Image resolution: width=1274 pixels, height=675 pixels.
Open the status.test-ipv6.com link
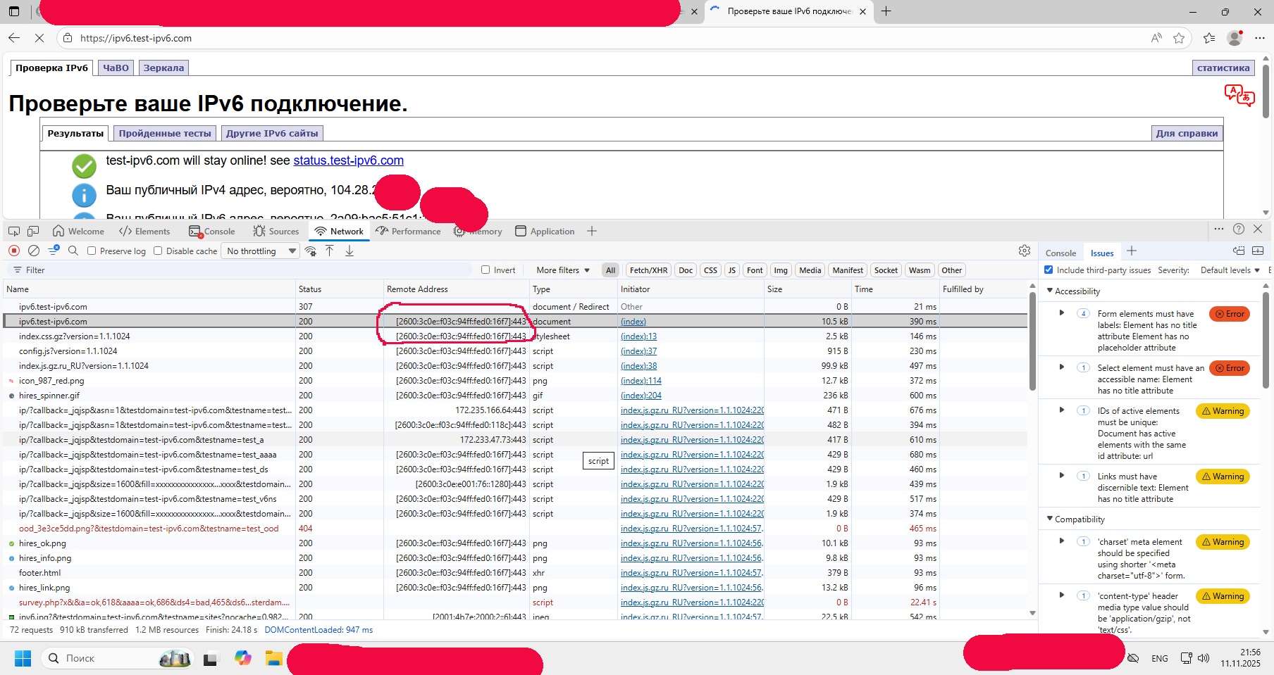(x=348, y=160)
